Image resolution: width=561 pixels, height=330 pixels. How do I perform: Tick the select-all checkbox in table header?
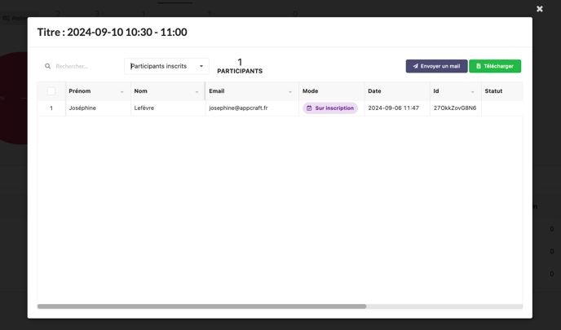pos(51,91)
